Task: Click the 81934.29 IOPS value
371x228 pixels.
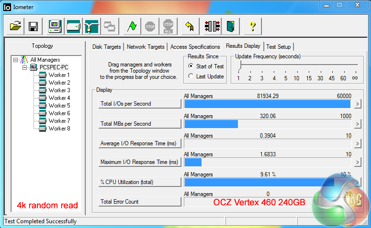Action: (x=268, y=96)
